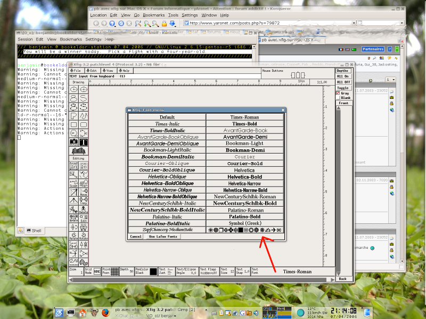The width and height of the screenshot is (426, 319).
Task: Click the Use LaTex Fonts button
Action: pyautogui.click(x=163, y=237)
